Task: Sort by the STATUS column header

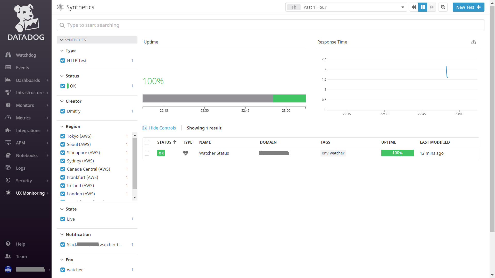Action: (167, 142)
